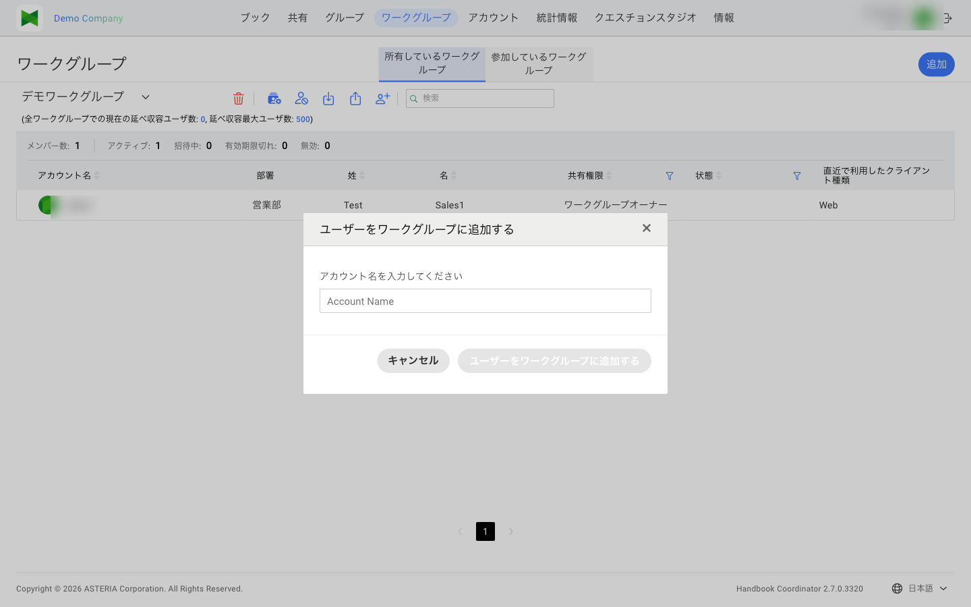Switch to 参加しているワークグループ tab
This screenshot has width=971, height=607.
tap(539, 63)
